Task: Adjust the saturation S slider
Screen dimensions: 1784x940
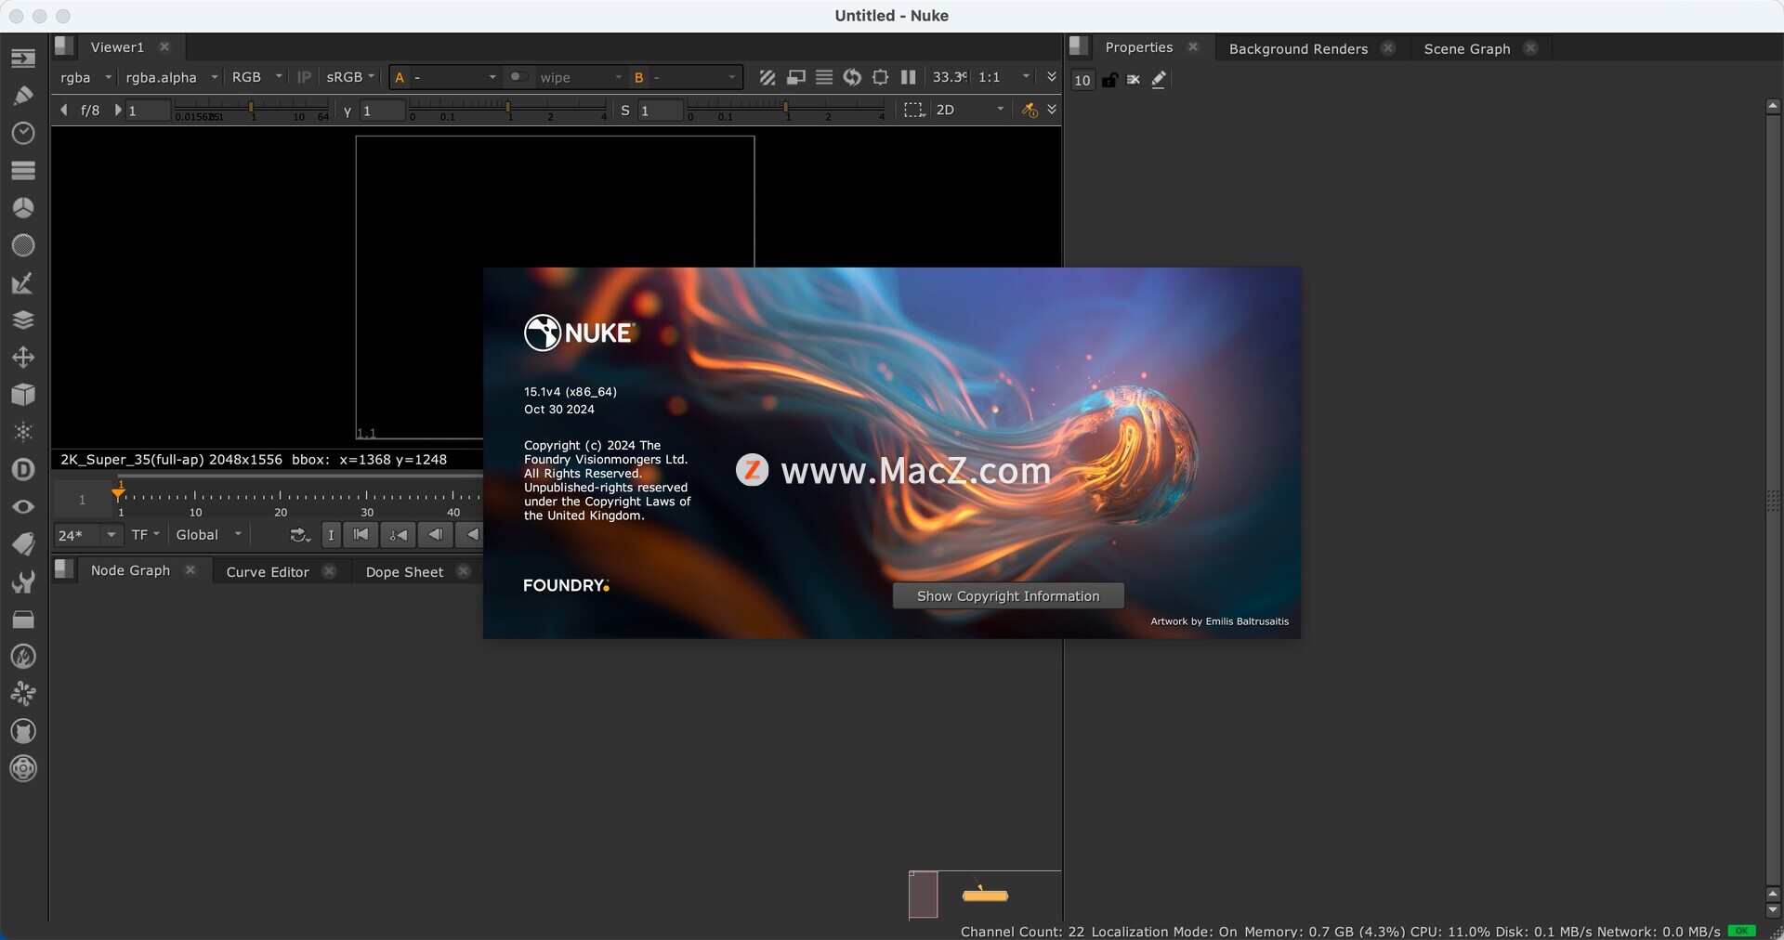Action: (x=786, y=111)
